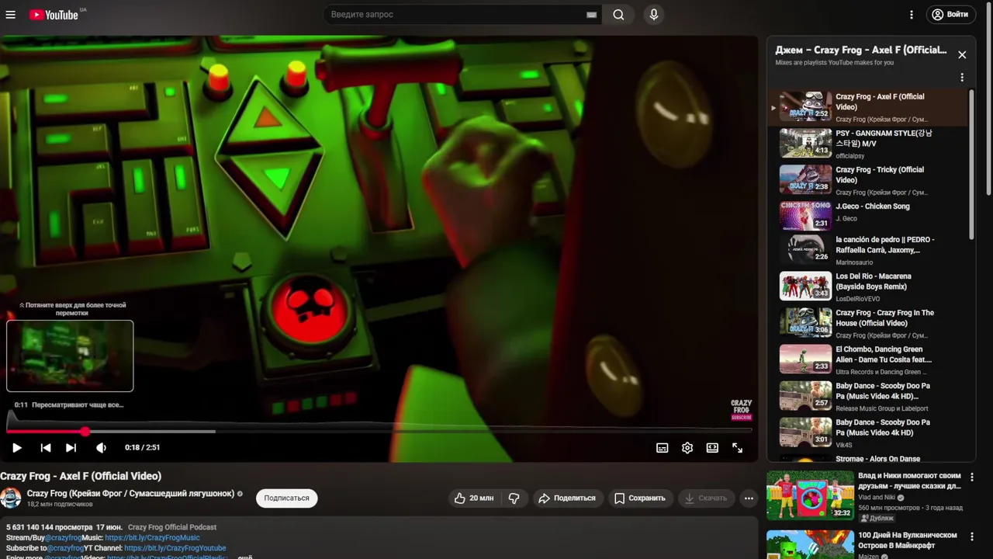Viewport: 993px width, 559px height.
Task: Dislike the video
Action: (x=514, y=498)
